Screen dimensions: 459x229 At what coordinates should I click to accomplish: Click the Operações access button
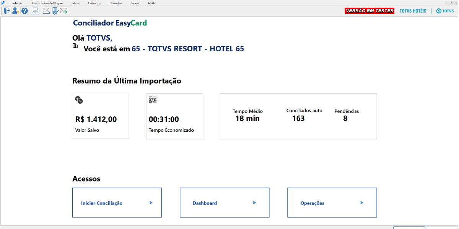point(332,203)
